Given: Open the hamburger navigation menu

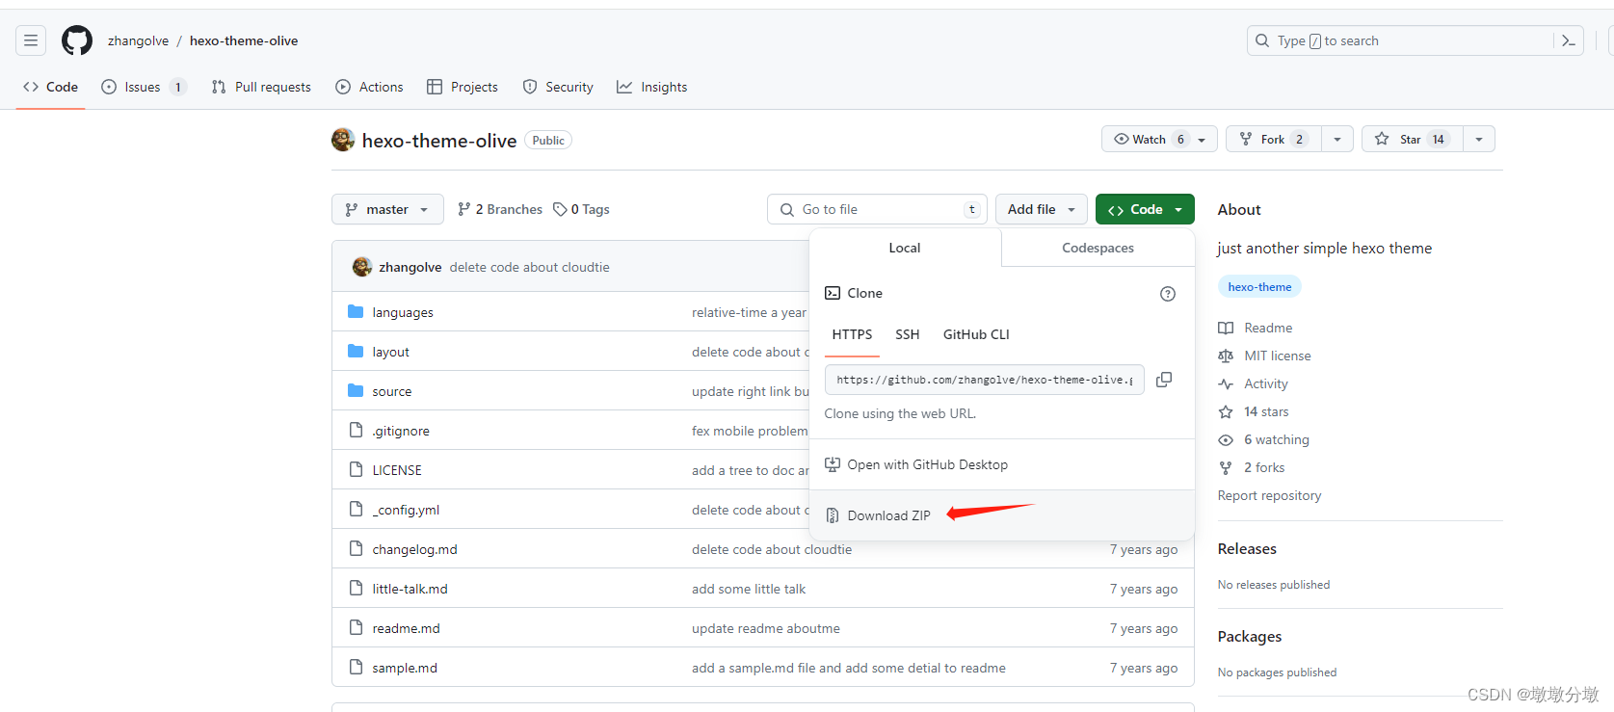Looking at the screenshot, I should coord(31,40).
